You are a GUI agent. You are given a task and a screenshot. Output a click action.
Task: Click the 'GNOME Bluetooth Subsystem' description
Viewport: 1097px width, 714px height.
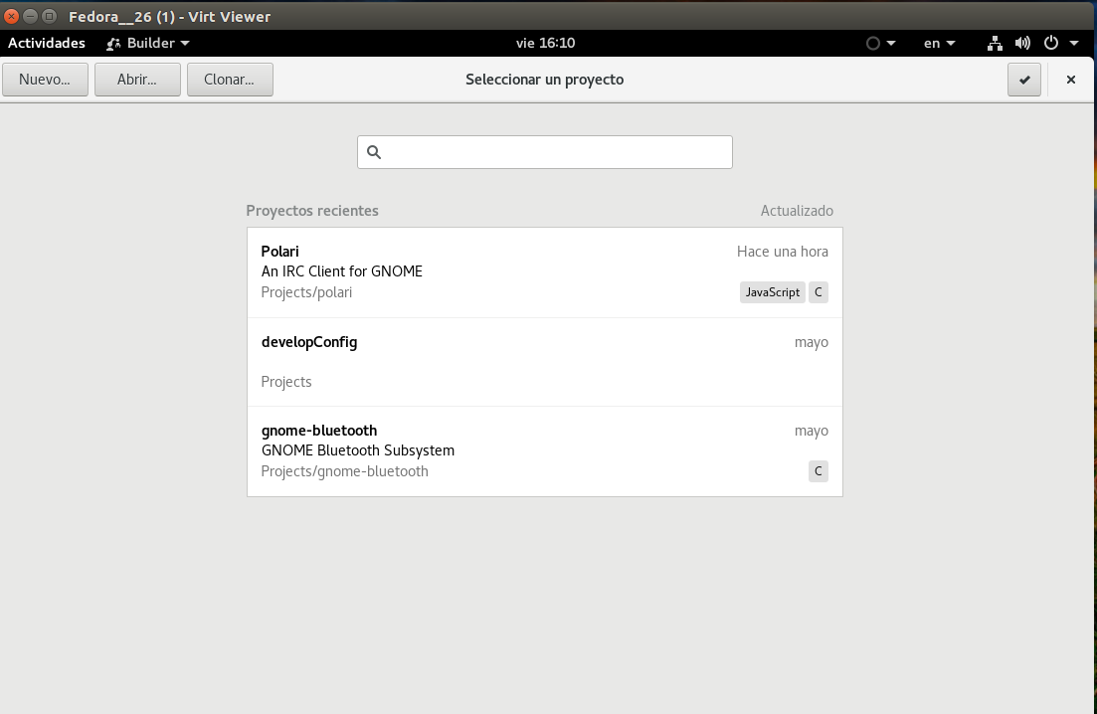[x=357, y=450]
